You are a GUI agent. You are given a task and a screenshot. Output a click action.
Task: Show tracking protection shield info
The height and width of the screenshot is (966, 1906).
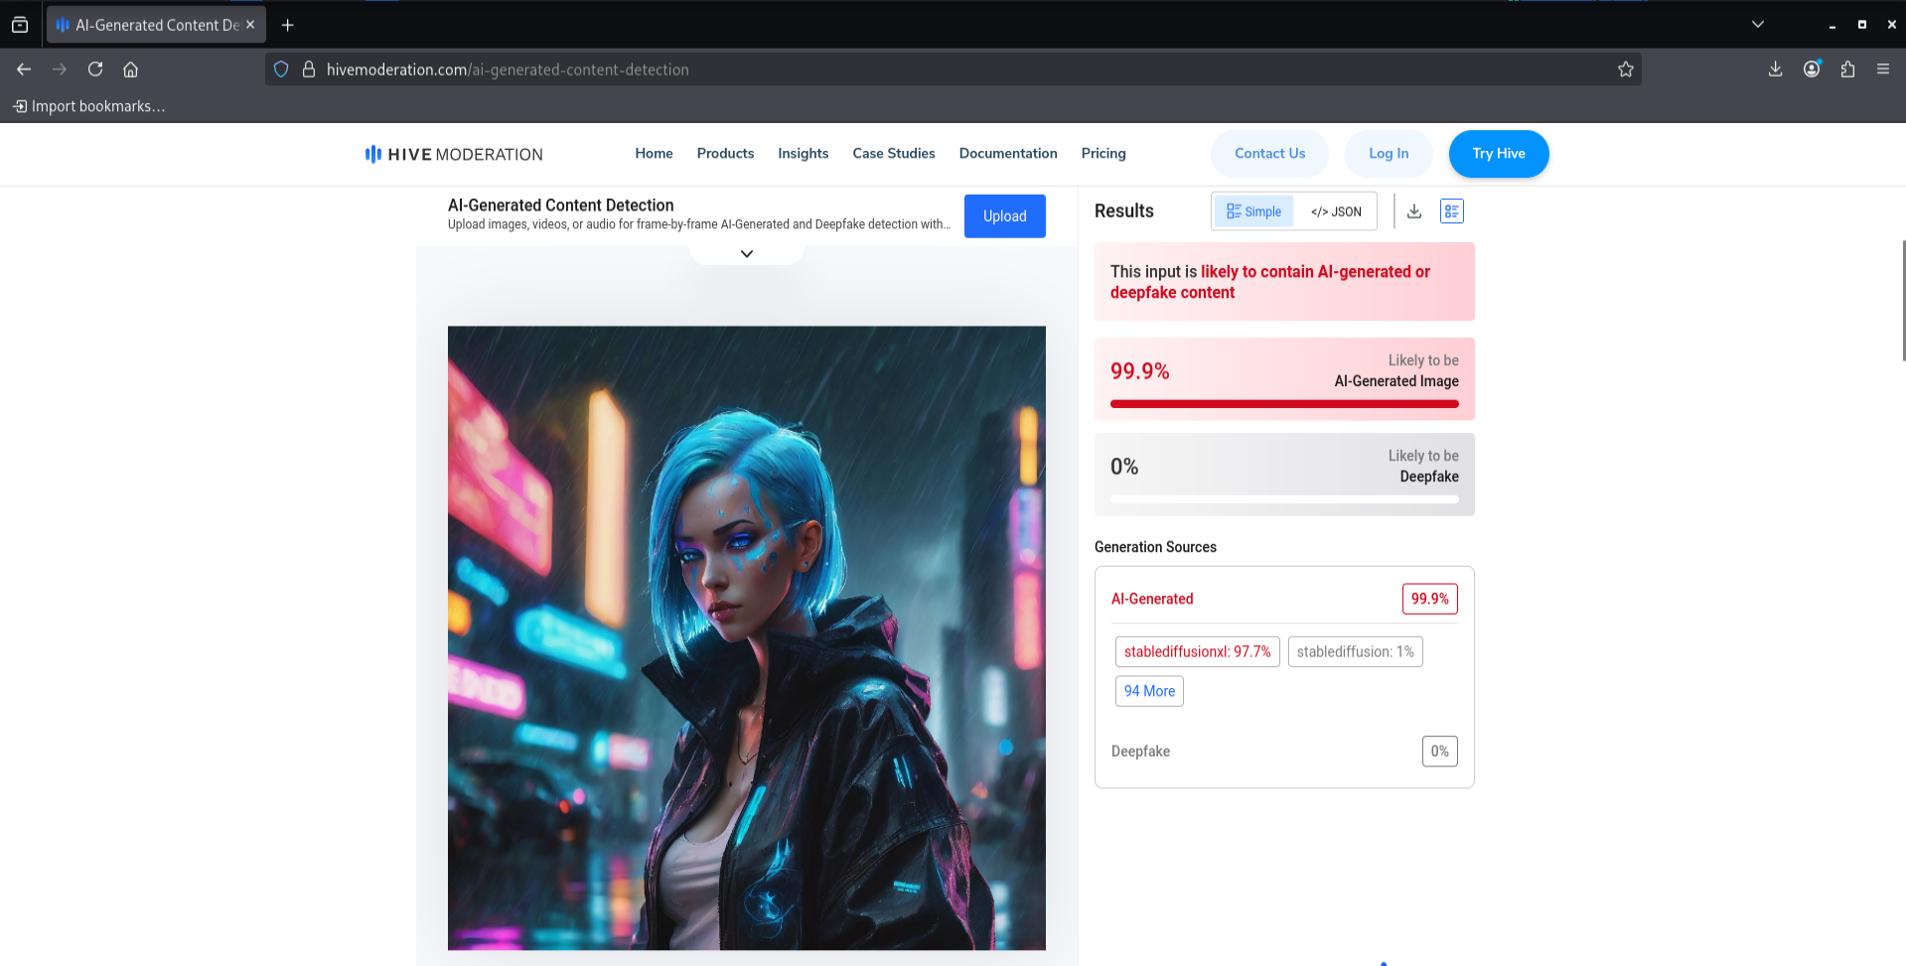[281, 69]
